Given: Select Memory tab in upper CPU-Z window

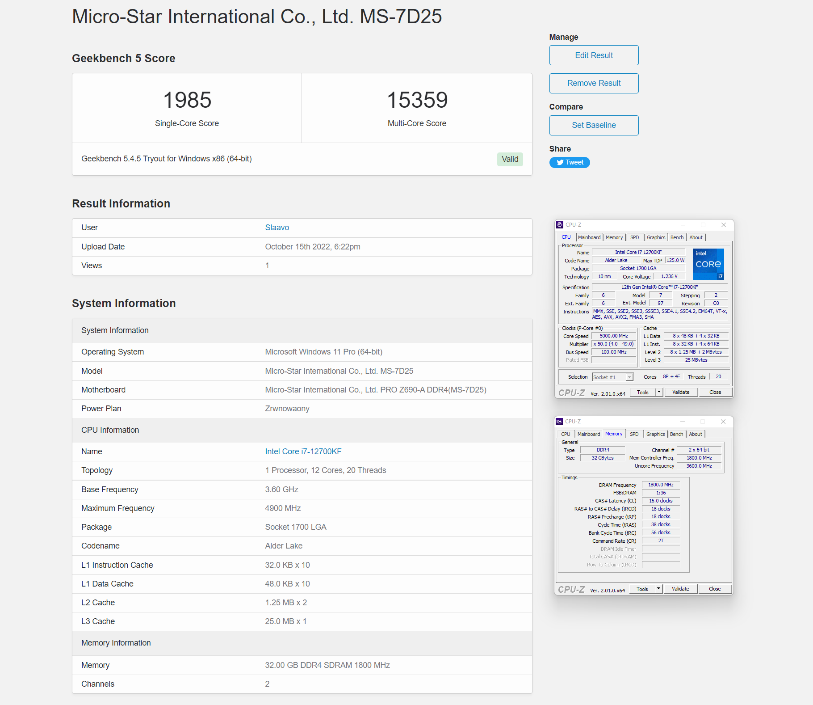Looking at the screenshot, I should tap(614, 237).
